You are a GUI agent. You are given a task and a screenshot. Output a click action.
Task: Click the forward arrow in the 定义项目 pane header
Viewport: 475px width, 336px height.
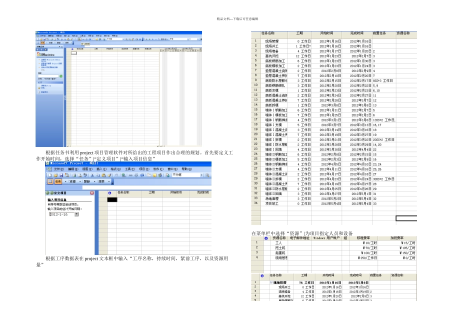coord(52,192)
